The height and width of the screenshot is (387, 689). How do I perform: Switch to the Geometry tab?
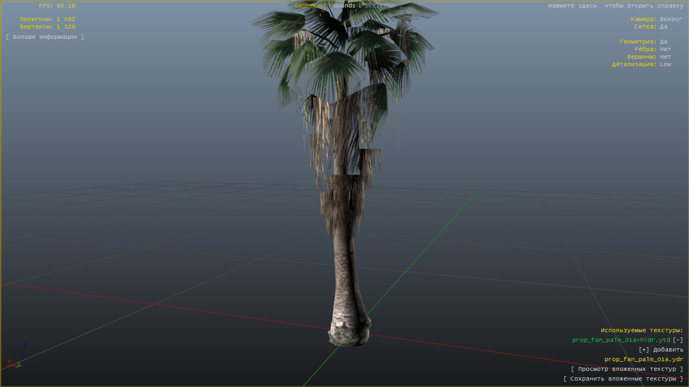tap(310, 6)
